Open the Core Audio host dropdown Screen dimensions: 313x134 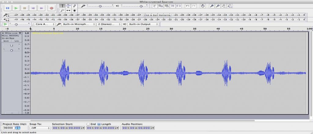[45, 24]
